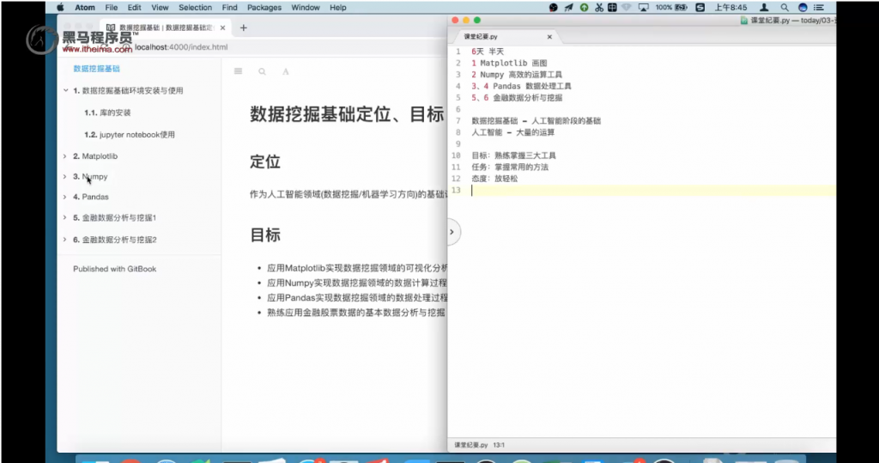879x463 pixels.
Task: Open the 1.2. jupyter notebook使用 section
Action: pos(129,135)
